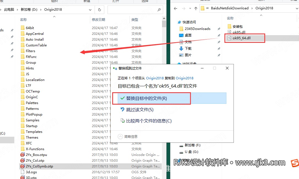Select the Samples folder row
Image resolution: width=299 pixels, height=179 pixels.
(65, 120)
